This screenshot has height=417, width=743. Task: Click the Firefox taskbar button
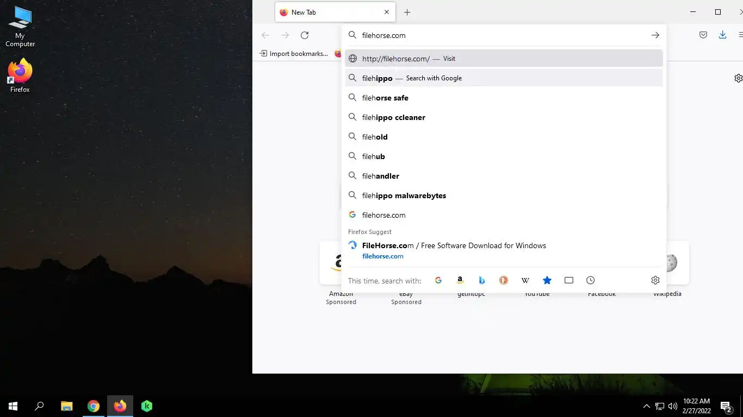[x=120, y=406]
